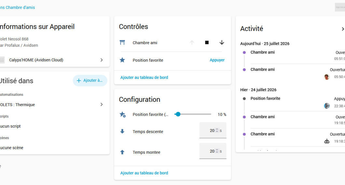
Task: Expand the VOLETS : Thermique automation entry
Action: [x=52, y=105]
